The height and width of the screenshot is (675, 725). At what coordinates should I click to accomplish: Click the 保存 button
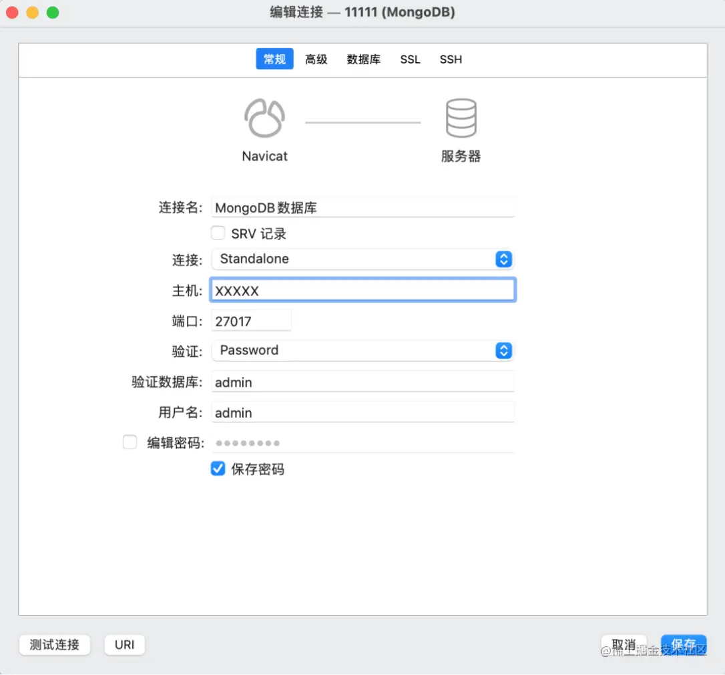pyautogui.click(x=684, y=644)
